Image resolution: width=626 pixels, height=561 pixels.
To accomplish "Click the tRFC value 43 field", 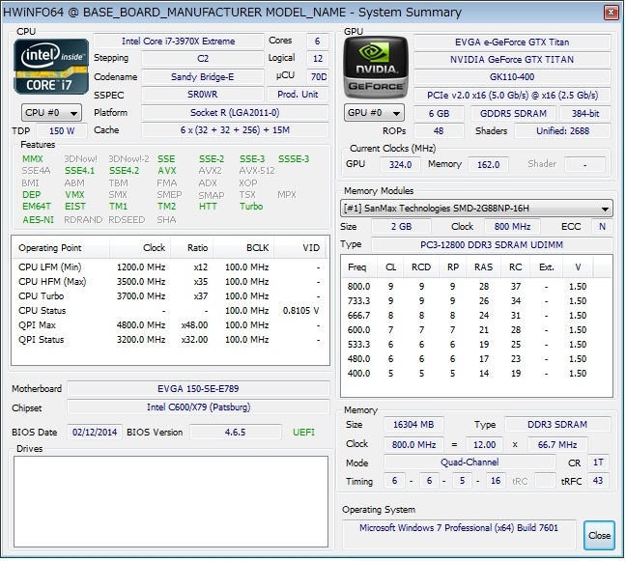I will [x=598, y=481].
